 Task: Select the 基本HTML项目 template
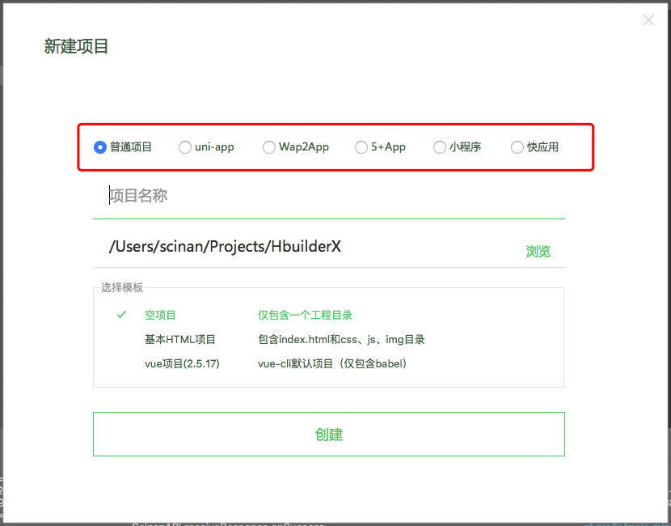click(x=180, y=339)
